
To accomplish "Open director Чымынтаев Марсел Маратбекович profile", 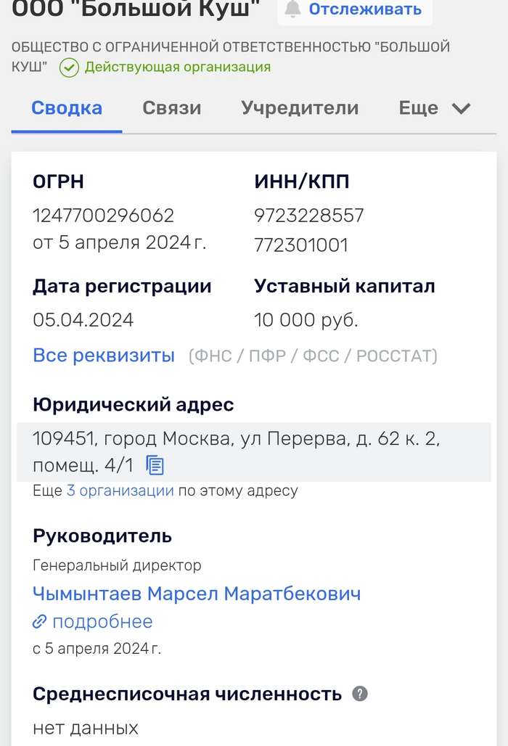I will (x=197, y=594).
